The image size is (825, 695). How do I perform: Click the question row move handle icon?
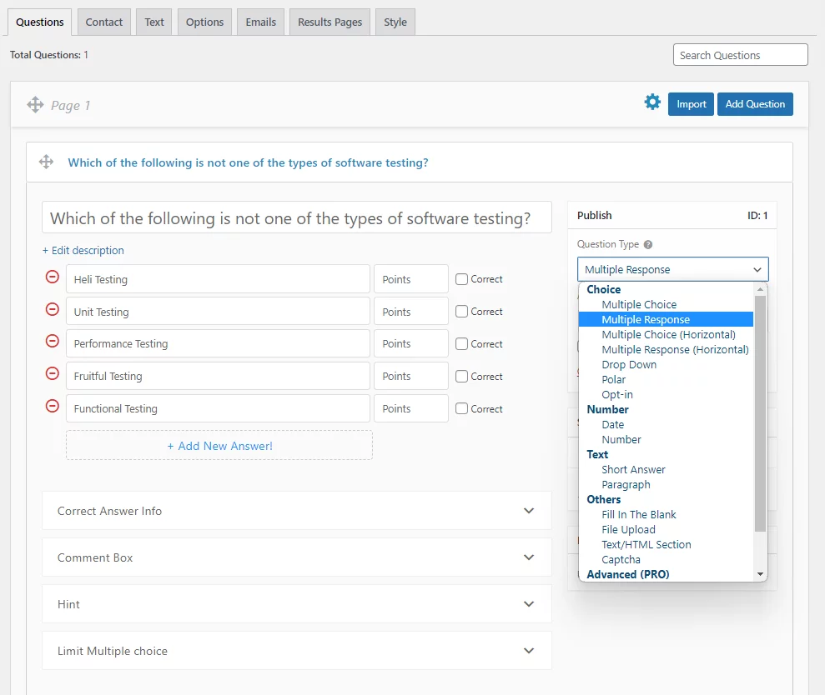[47, 162]
